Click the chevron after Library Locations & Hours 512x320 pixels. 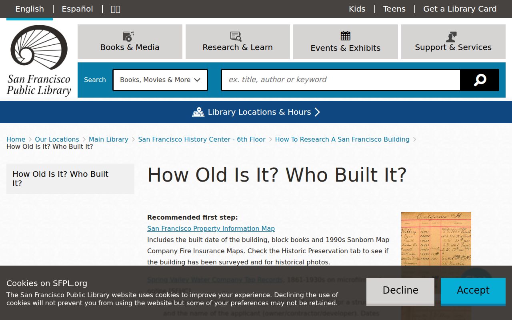click(317, 112)
